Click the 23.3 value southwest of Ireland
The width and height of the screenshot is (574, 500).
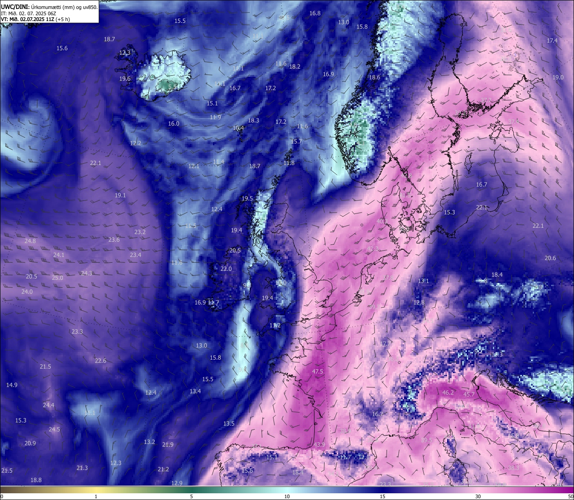pos(77,332)
